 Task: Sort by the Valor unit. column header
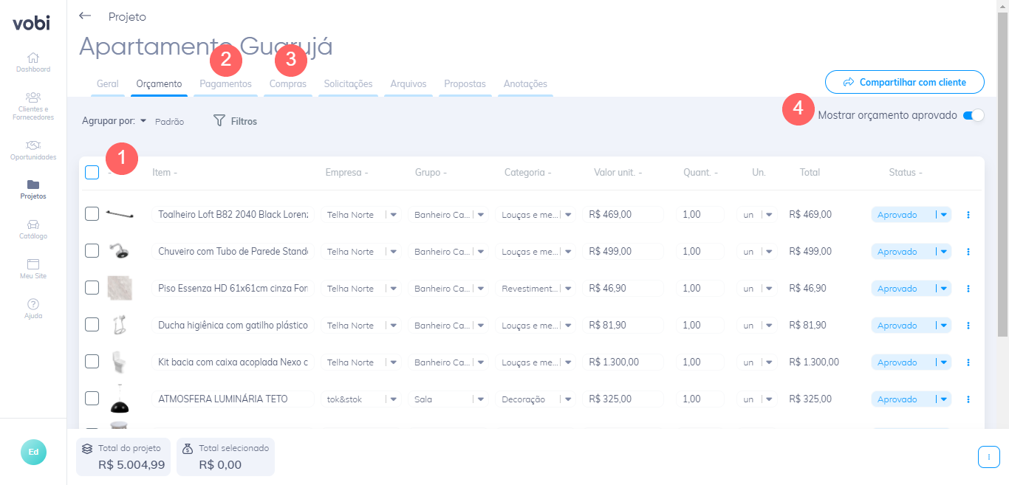click(x=618, y=172)
